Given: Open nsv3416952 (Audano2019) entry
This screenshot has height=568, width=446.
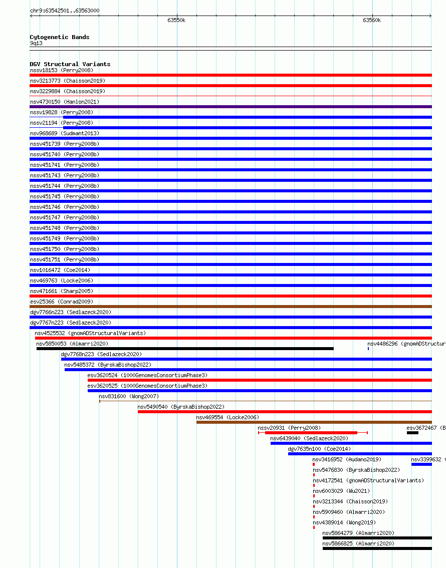Looking at the screenshot, I should pyautogui.click(x=347, y=459).
